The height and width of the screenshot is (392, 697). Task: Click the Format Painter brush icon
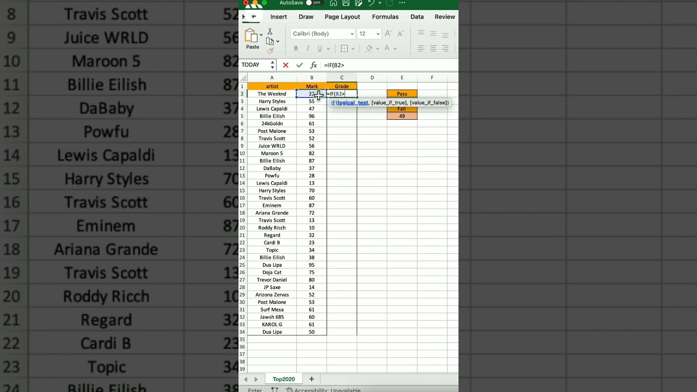pos(270,51)
